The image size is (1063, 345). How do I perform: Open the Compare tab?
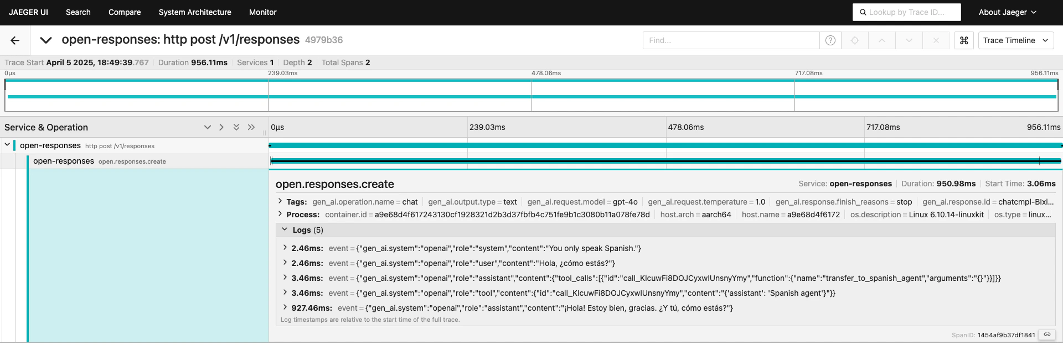pyautogui.click(x=125, y=12)
